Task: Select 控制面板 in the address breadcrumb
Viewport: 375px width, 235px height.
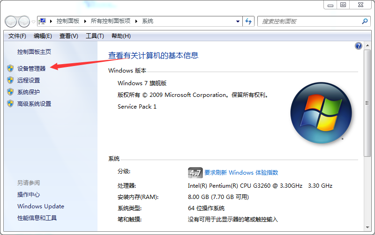Action: [68, 21]
